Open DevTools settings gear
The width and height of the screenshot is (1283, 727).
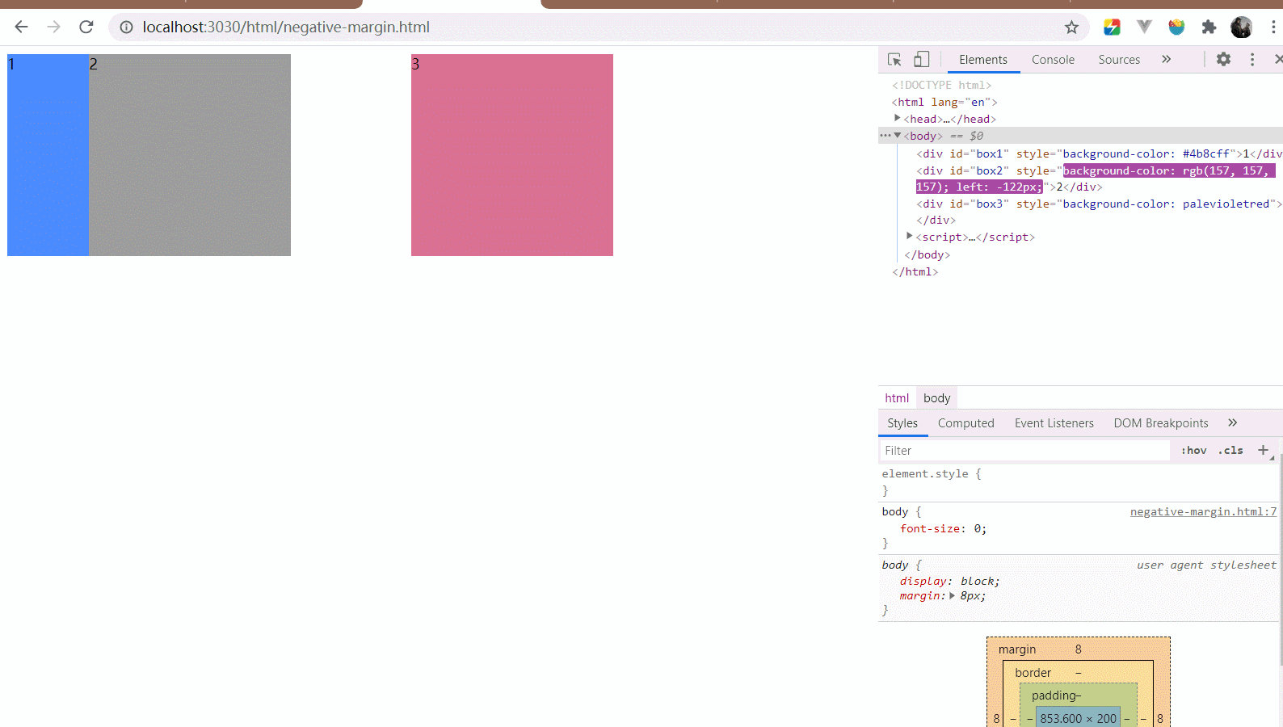[x=1223, y=60]
